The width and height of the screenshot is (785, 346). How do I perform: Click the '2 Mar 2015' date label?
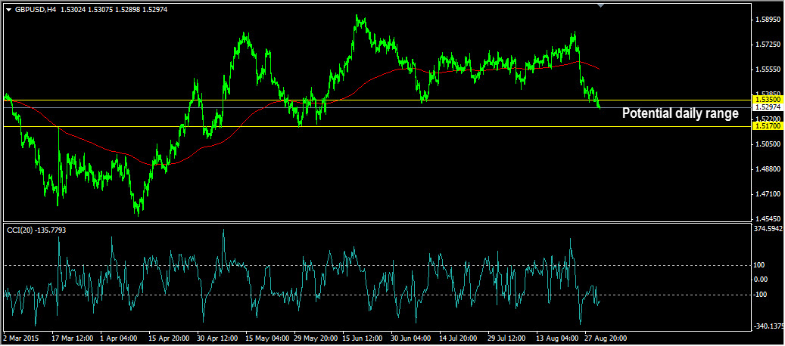(x=20, y=338)
